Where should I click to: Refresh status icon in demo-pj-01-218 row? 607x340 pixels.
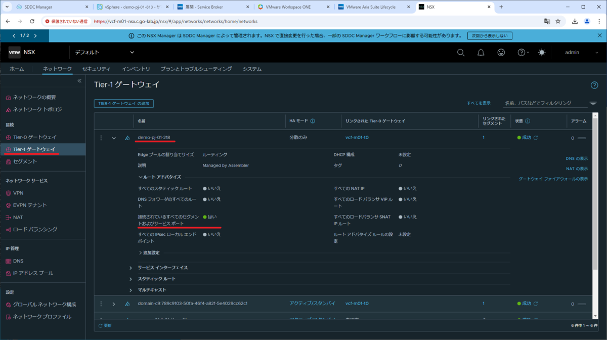pos(536,138)
